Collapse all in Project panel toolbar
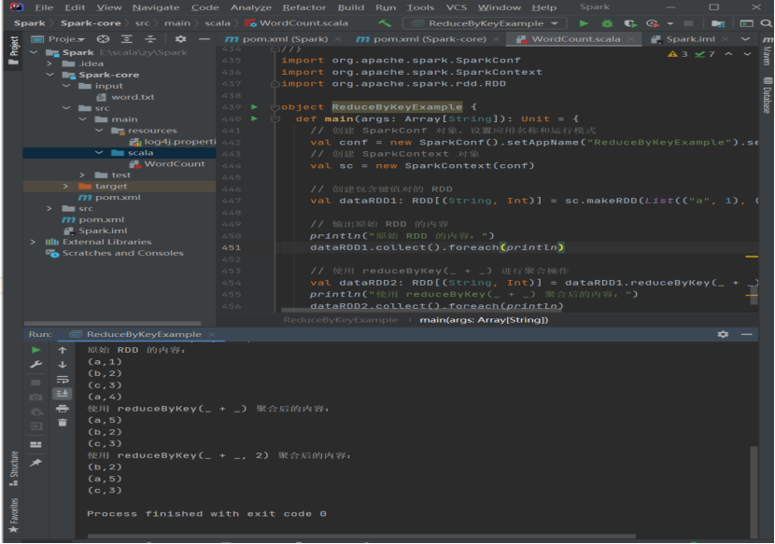 [x=150, y=39]
